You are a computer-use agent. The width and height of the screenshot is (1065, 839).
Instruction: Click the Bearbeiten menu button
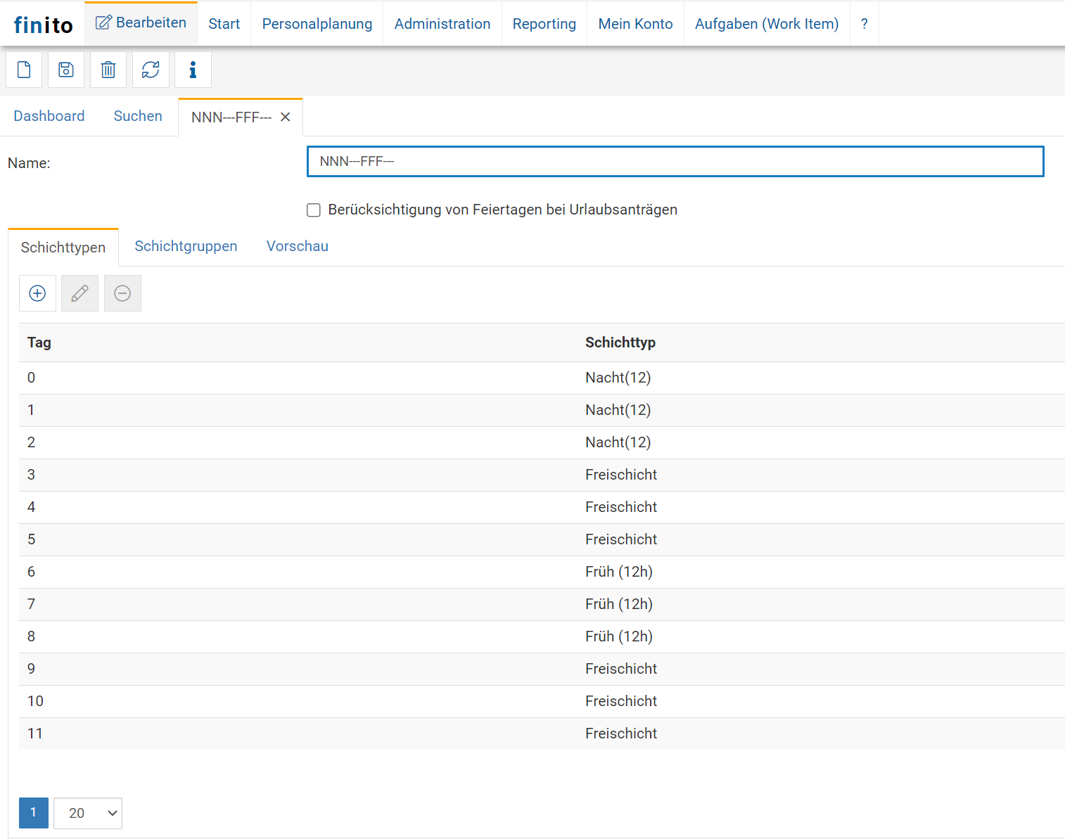(x=141, y=23)
